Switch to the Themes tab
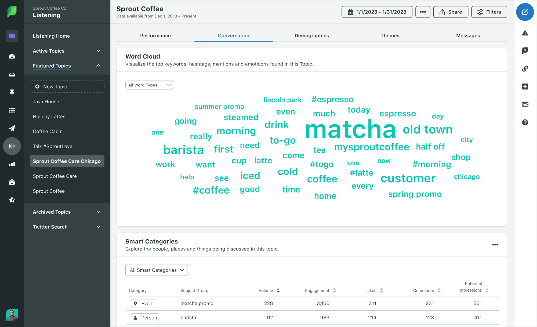Image resolution: width=537 pixels, height=327 pixels. click(390, 35)
